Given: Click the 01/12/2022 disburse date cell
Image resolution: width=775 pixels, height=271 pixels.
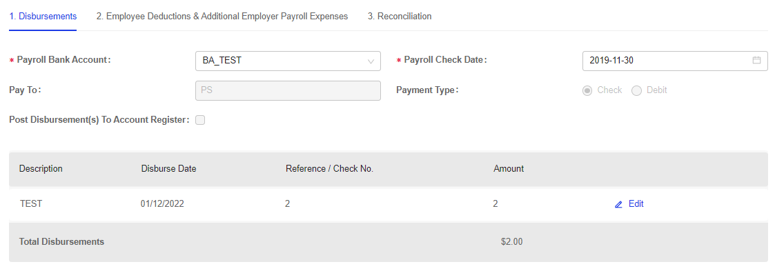Looking at the screenshot, I should [x=162, y=204].
